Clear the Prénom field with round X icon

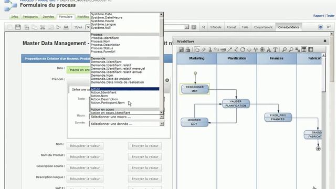tap(167, 80)
